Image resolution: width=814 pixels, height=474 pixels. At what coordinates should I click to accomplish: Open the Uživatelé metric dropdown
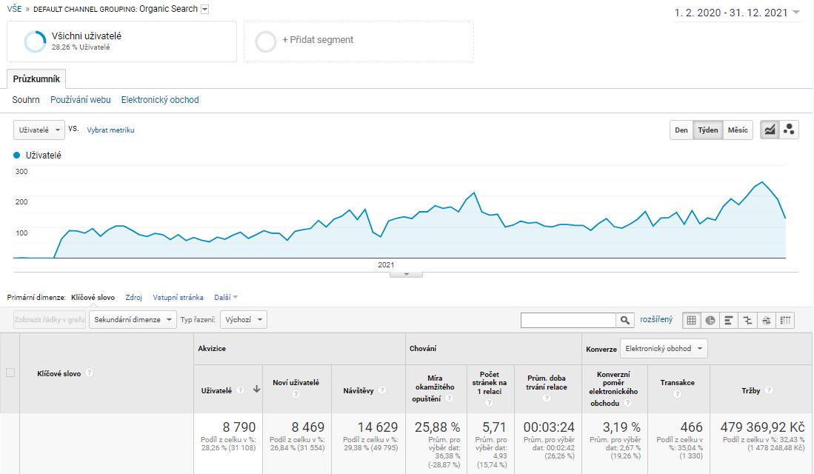click(x=39, y=130)
